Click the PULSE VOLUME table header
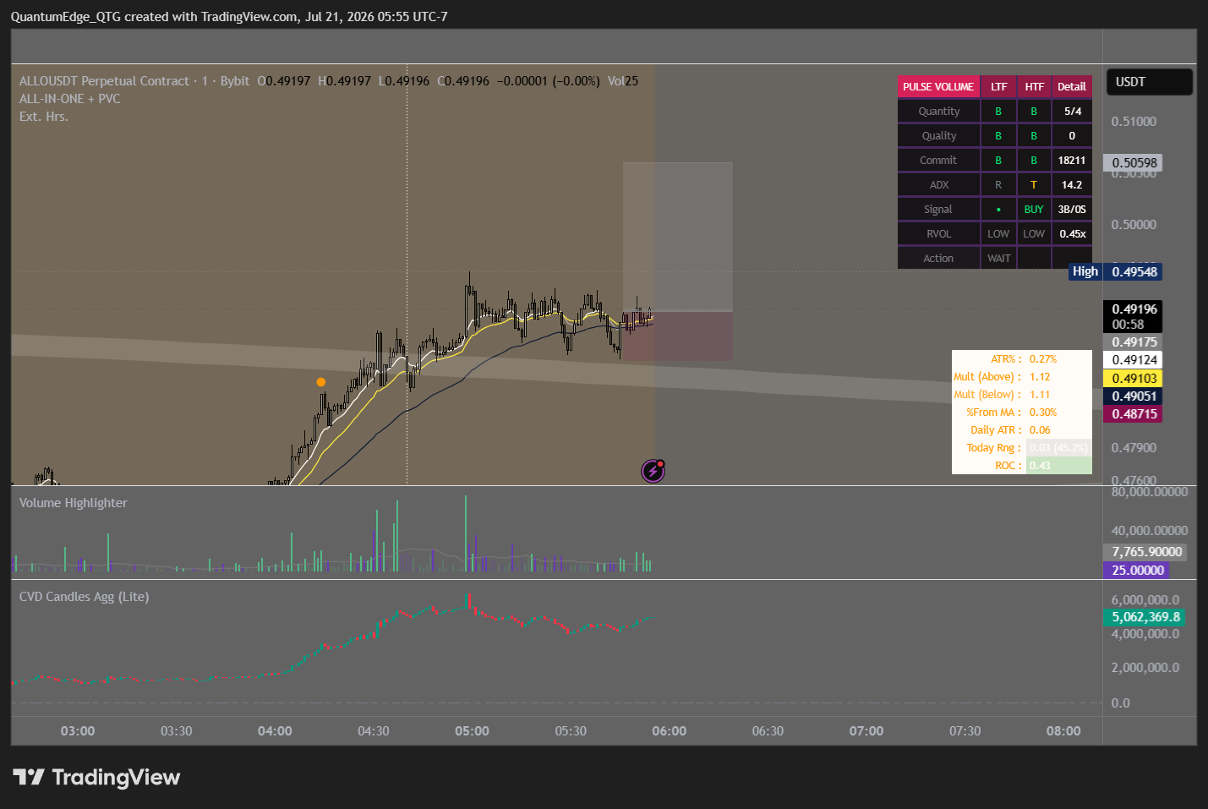Image resolution: width=1208 pixels, height=809 pixels. [938, 87]
